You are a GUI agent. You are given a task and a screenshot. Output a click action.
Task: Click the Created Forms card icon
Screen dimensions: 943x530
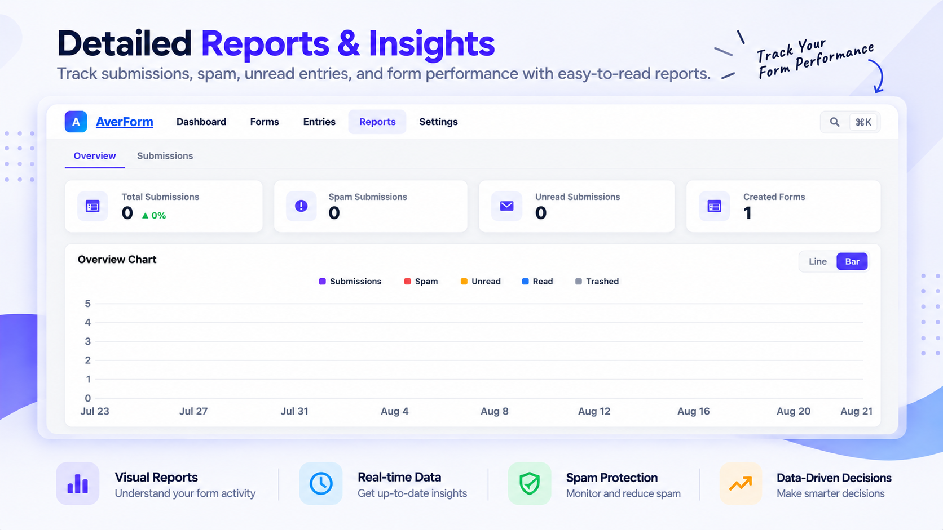[714, 206]
